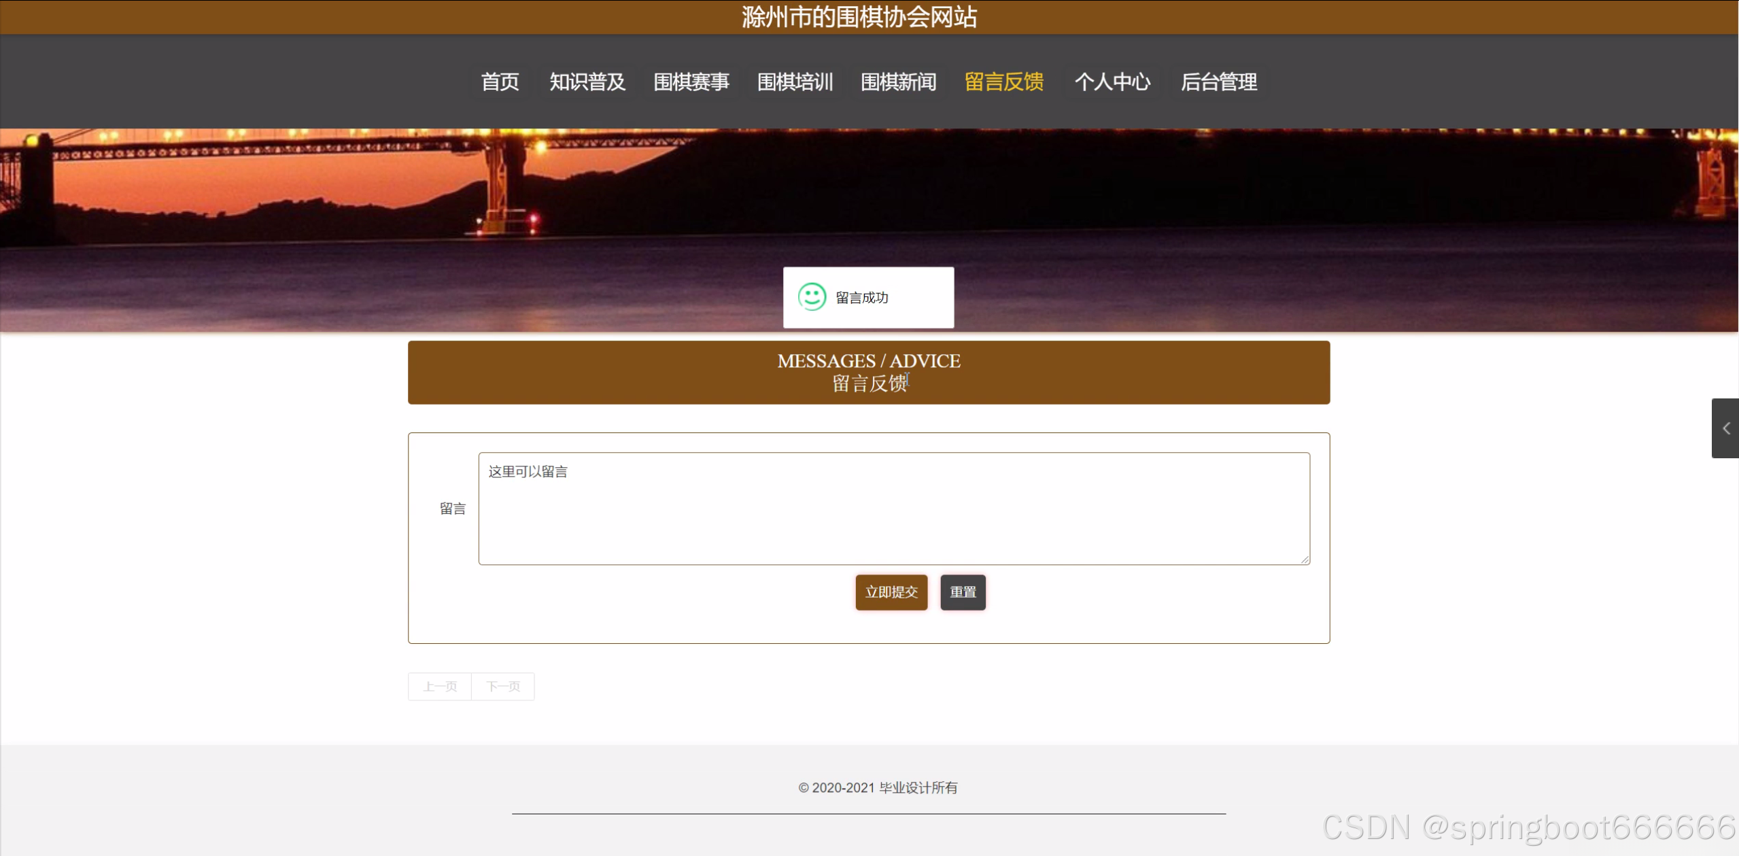This screenshot has width=1739, height=856.
Task: Click the green smiley success icon
Action: point(812,297)
